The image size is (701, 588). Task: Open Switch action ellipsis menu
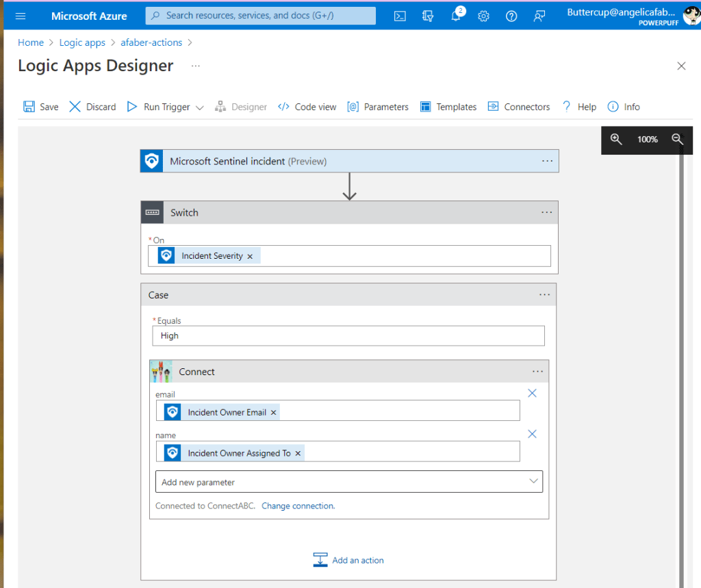click(546, 212)
